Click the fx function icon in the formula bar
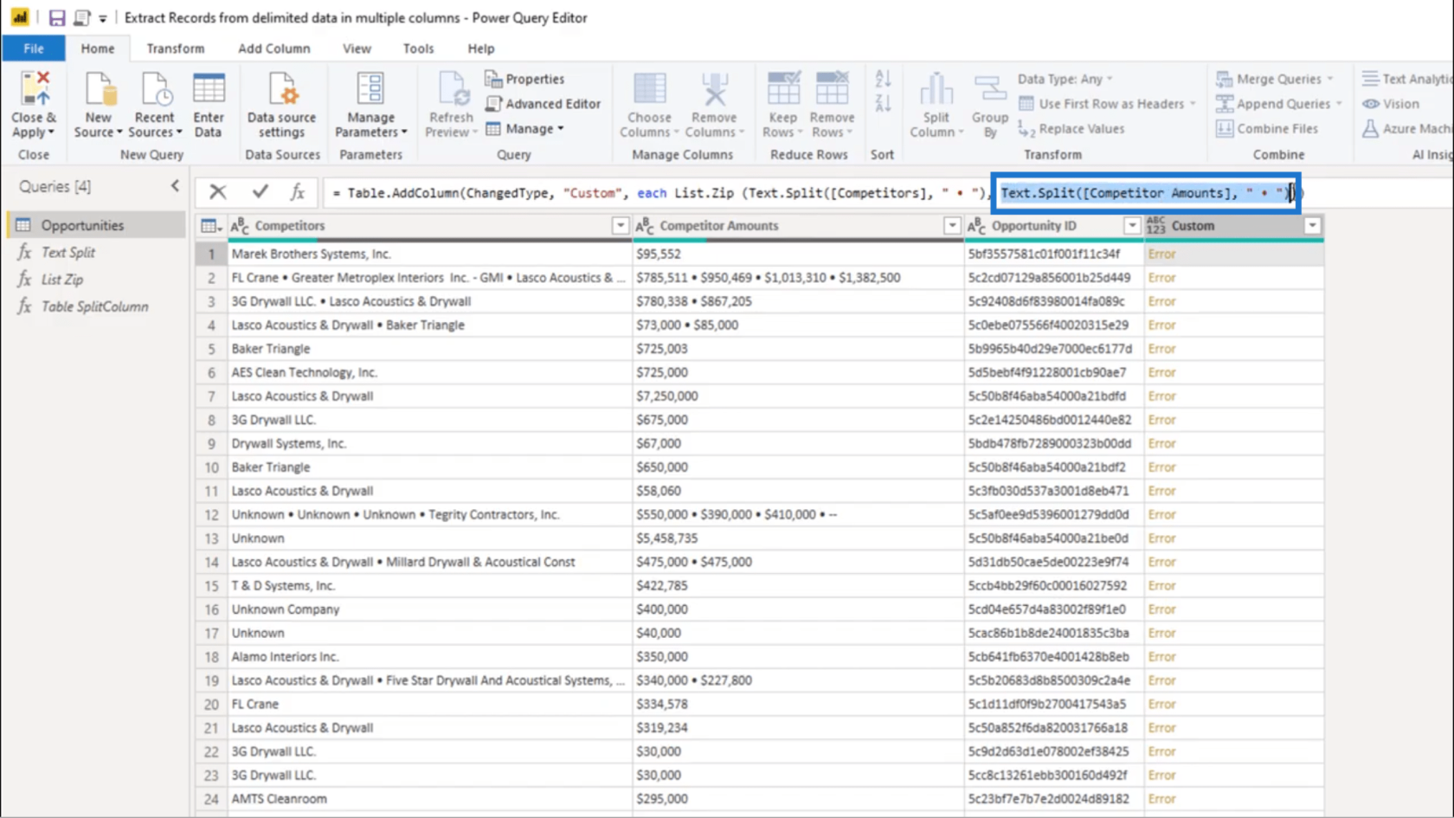Viewport: 1454px width, 818px height. click(297, 192)
